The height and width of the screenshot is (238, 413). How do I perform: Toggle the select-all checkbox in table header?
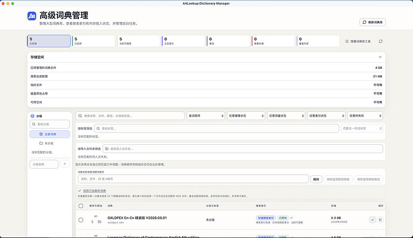pyautogui.click(x=81, y=206)
